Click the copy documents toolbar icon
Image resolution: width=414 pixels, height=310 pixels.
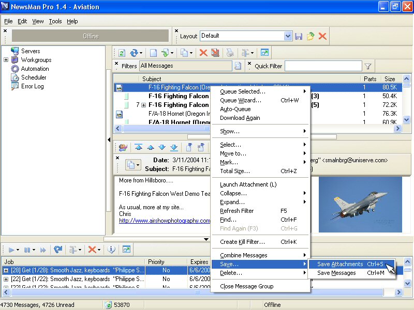(184, 53)
